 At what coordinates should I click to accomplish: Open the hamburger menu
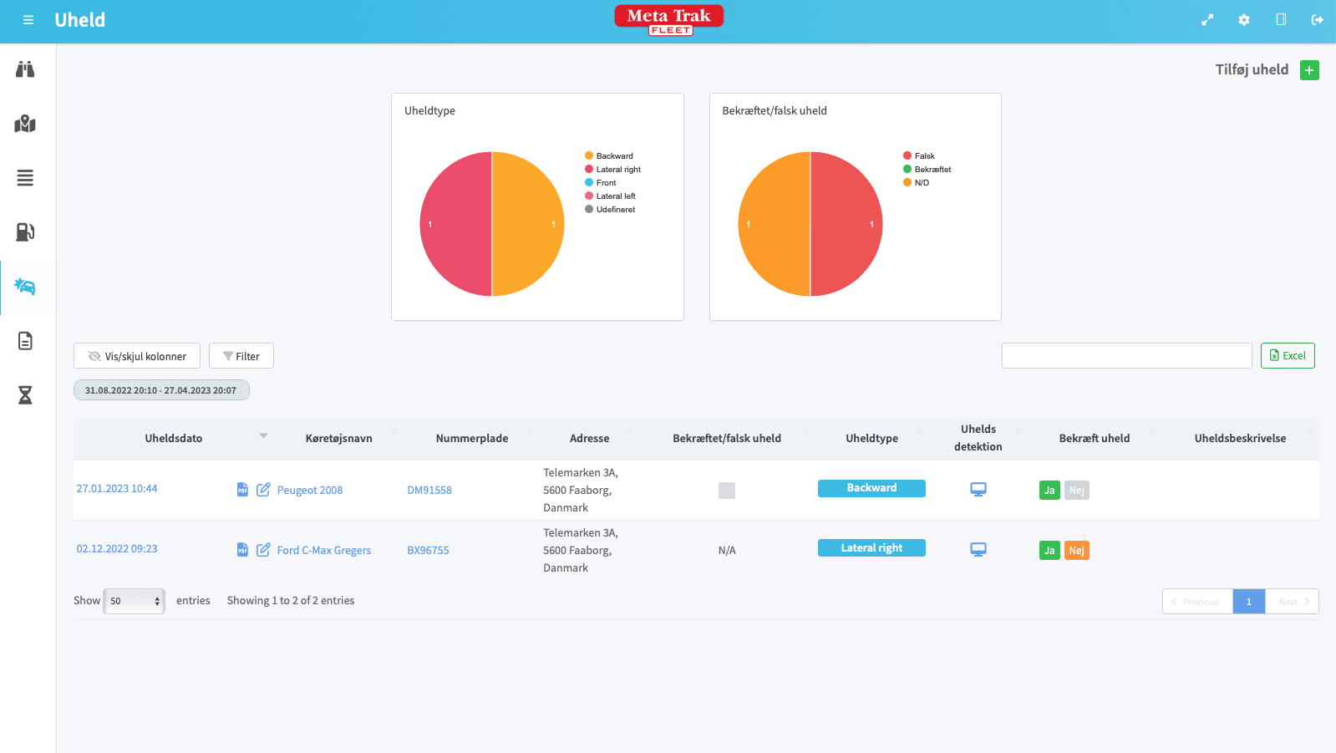pos(28,20)
